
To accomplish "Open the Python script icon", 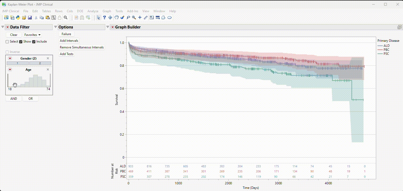I will tap(18, 18).
